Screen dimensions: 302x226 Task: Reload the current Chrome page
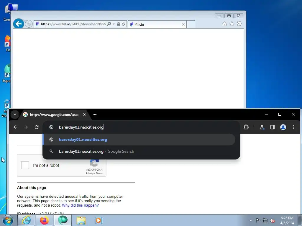click(x=37, y=127)
